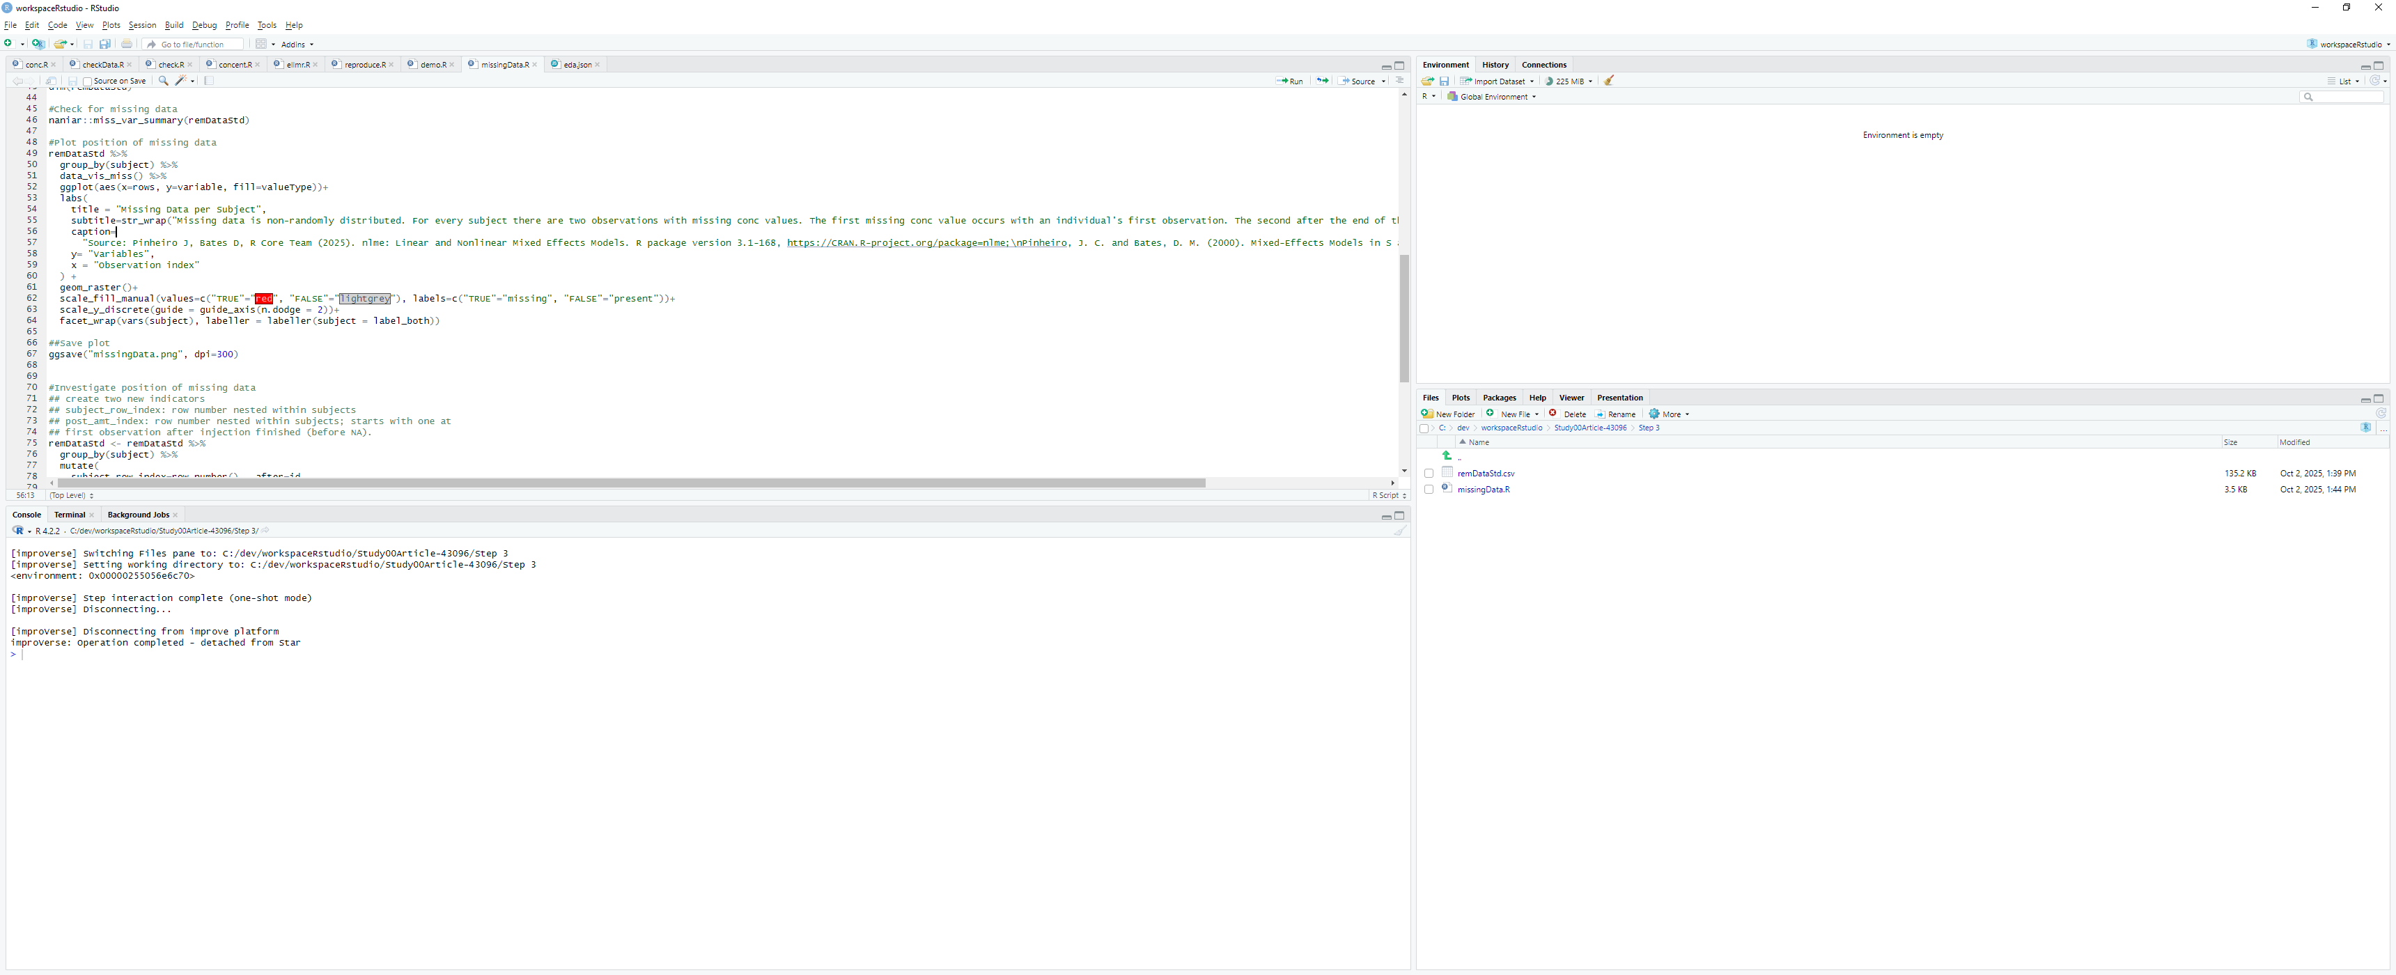Click the compile report notebook icon
Screen dimensions: 2396x975
(x=209, y=81)
